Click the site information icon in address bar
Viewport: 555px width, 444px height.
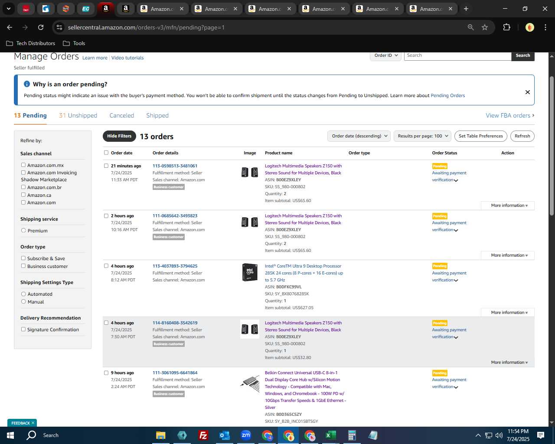click(59, 27)
